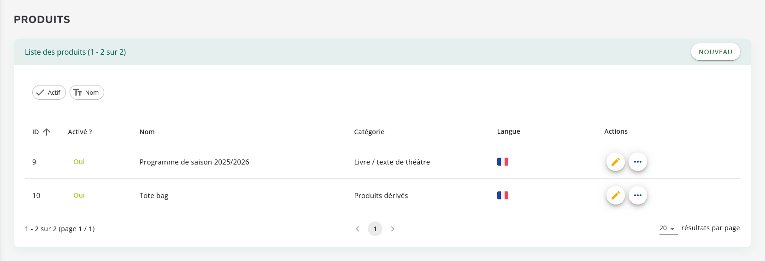Viewport: 765px width, 261px height.
Task: Click the pencil icon for Tote bag
Action: (x=615, y=195)
